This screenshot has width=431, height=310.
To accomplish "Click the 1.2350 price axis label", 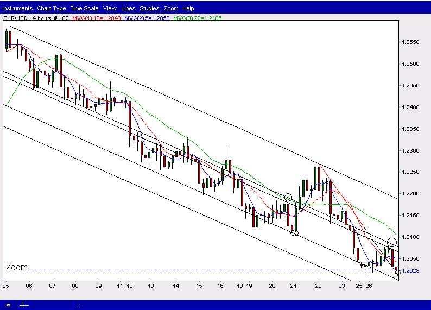I will point(411,129).
